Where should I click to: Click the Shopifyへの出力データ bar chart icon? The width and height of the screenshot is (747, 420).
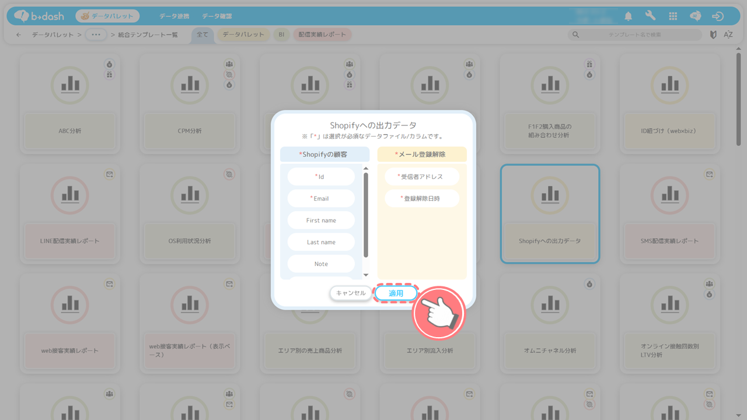pyautogui.click(x=550, y=195)
